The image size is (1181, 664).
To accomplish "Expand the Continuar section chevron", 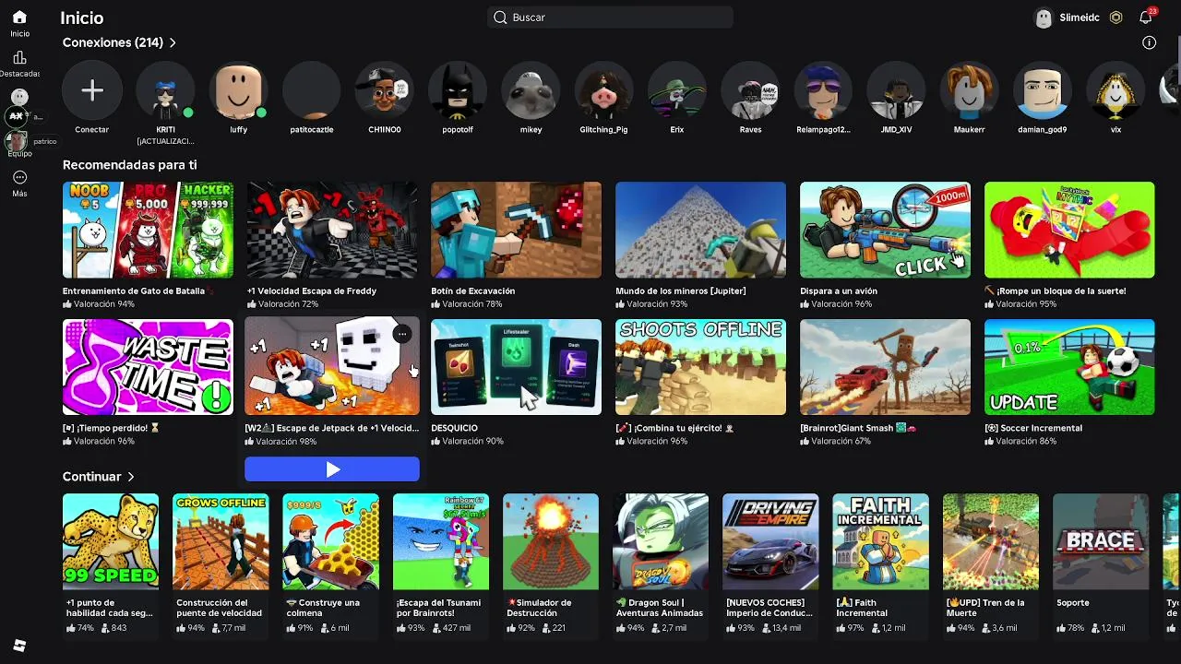I will point(131,477).
